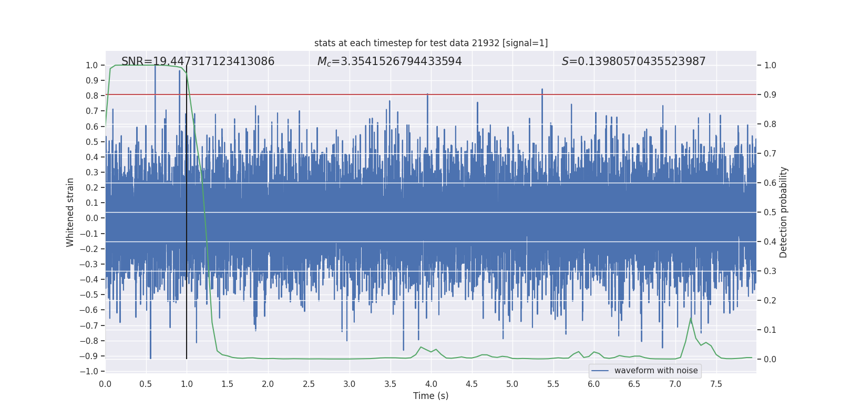
Task: Click the plot title for test data 21932
Action: (x=430, y=43)
